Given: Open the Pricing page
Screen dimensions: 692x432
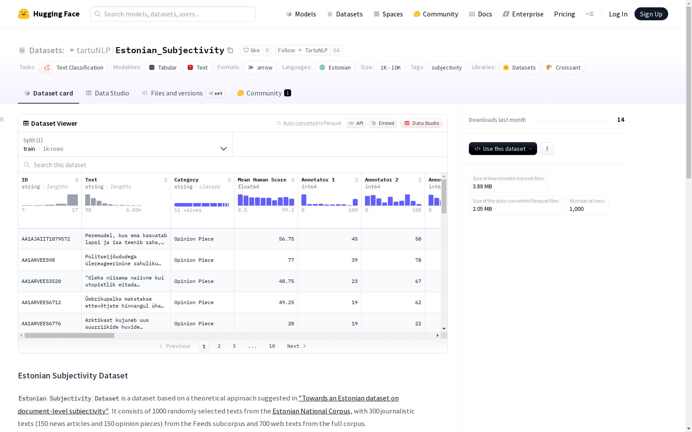Looking at the screenshot, I should point(564,14).
